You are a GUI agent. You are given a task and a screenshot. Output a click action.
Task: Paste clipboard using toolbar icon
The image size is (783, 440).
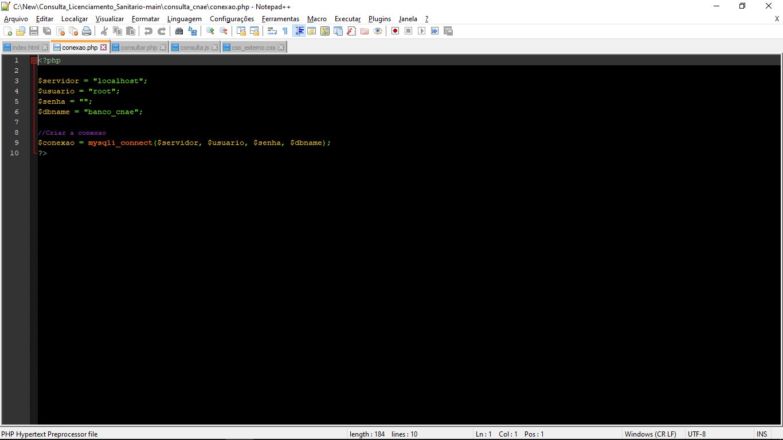point(131,31)
